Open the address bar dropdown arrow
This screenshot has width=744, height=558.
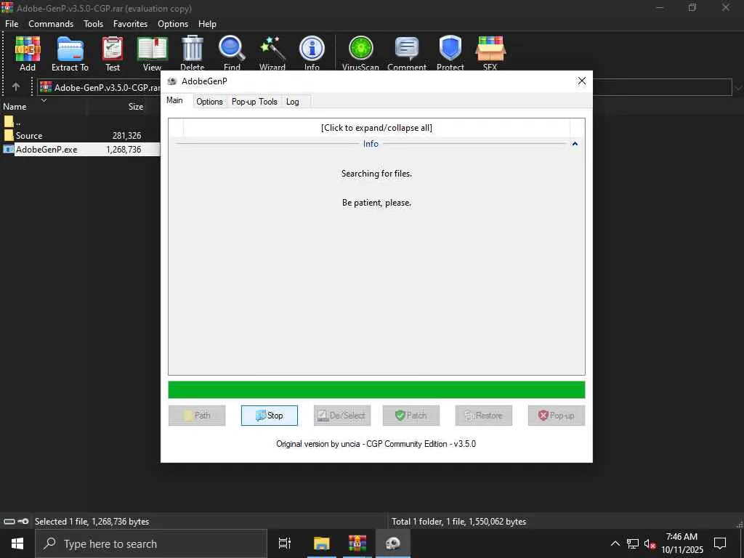point(738,88)
